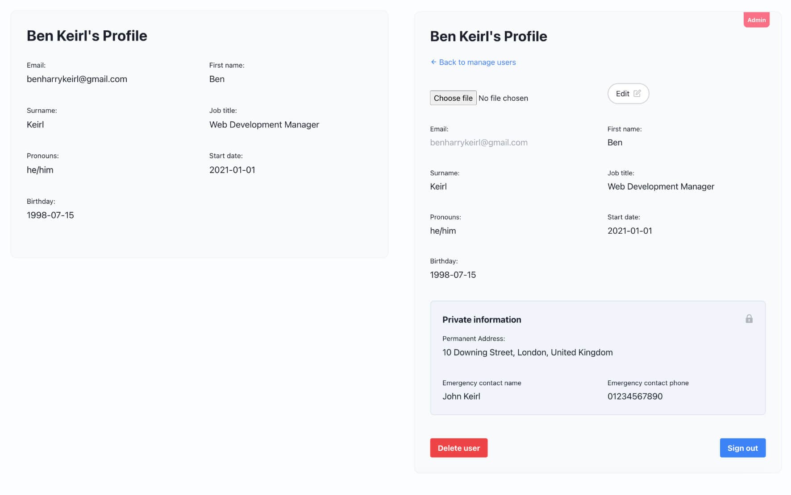Viewport: 791px width, 495px height.
Task: Click the back arrow beside manage users
Action: tap(433, 62)
